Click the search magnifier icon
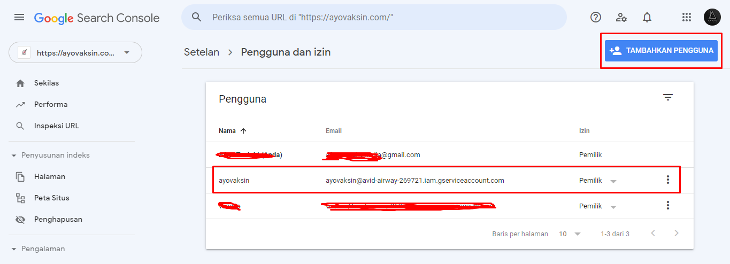 click(x=197, y=17)
